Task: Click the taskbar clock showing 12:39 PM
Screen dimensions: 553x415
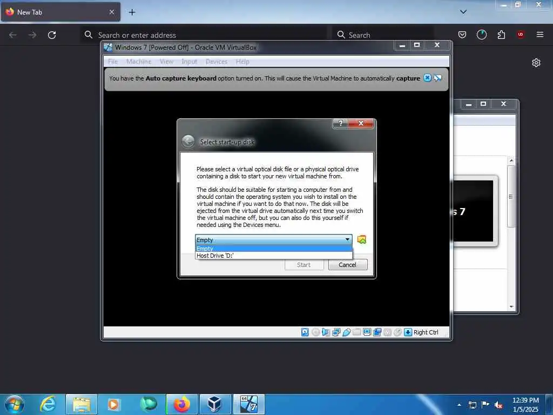Action: click(525, 405)
